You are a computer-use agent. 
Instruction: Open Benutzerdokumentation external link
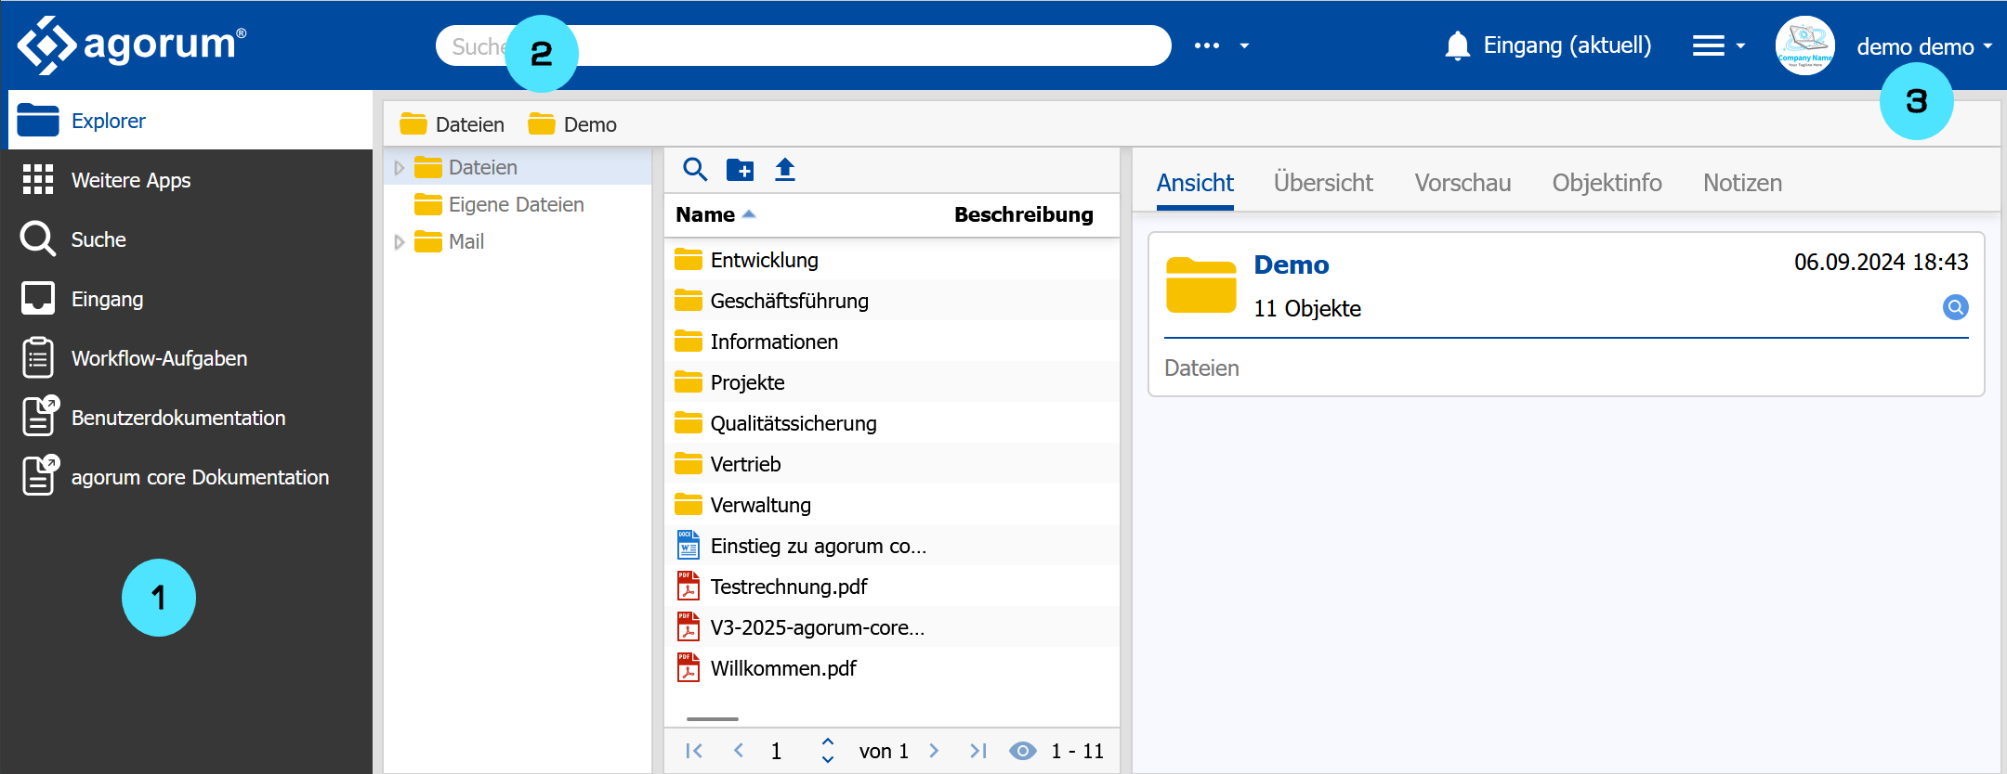[190, 418]
